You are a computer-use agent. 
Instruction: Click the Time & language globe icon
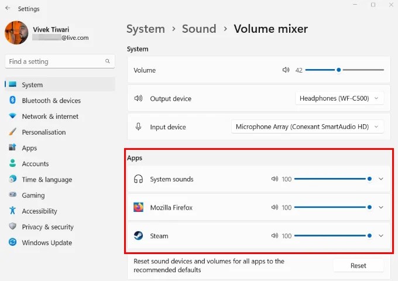[12, 179]
